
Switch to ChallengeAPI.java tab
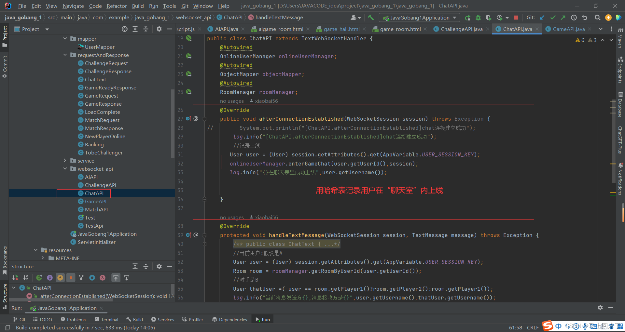pyautogui.click(x=461, y=29)
